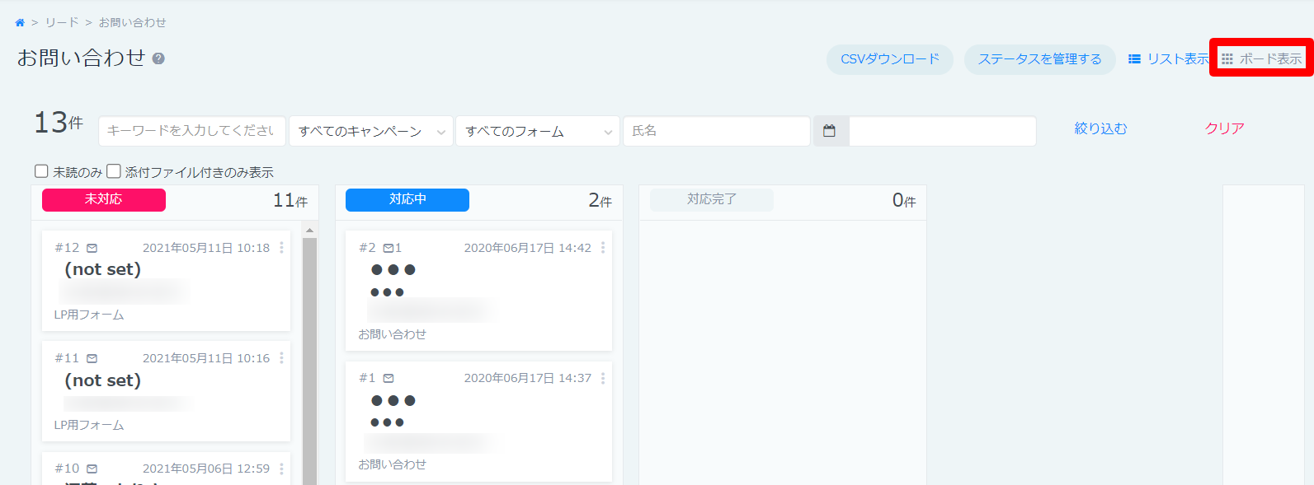Screen dimensions: 1314x485
Task: Click the 絞り込む filter button
Action: click(x=1100, y=128)
